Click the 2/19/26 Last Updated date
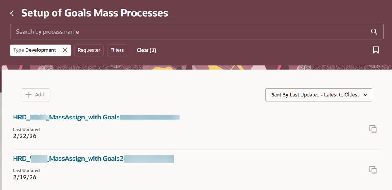 click(24, 177)
